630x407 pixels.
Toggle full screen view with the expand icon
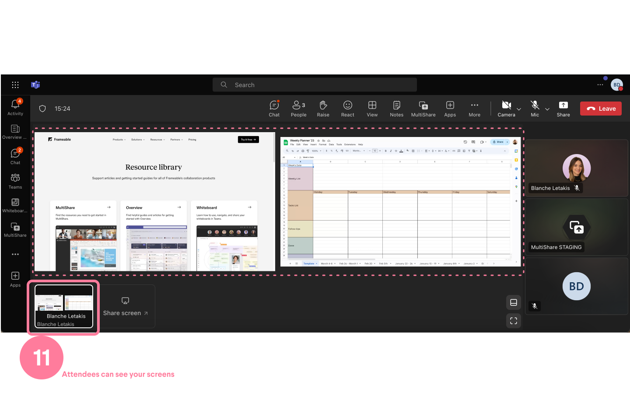pyautogui.click(x=513, y=320)
